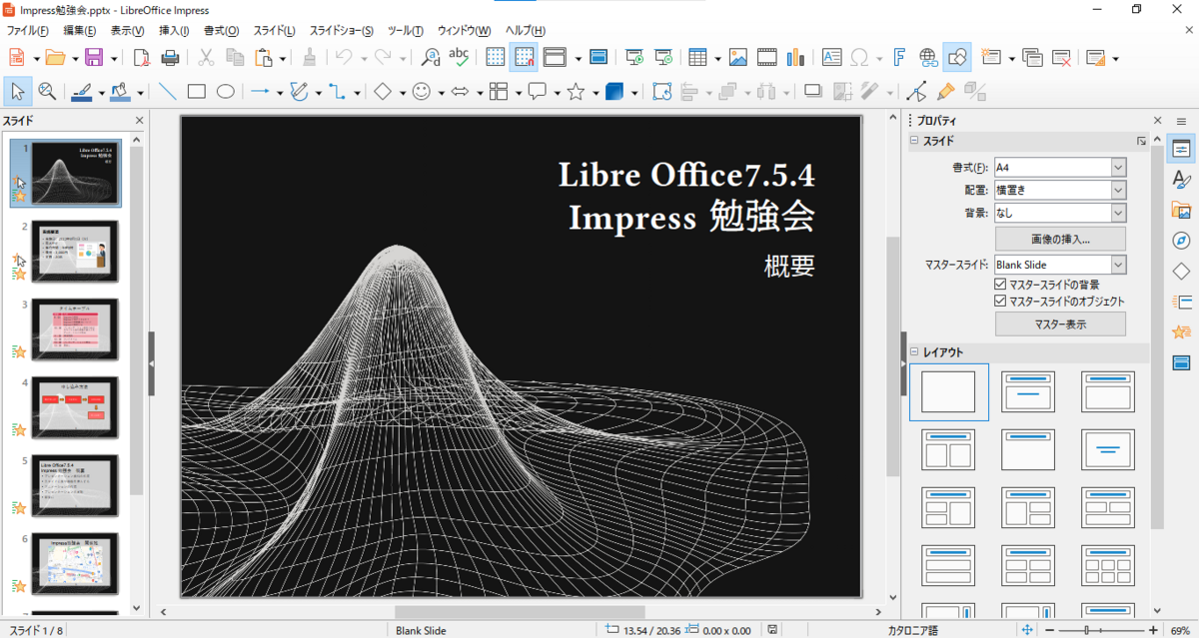Open Animation deck in sidebar

click(1181, 331)
